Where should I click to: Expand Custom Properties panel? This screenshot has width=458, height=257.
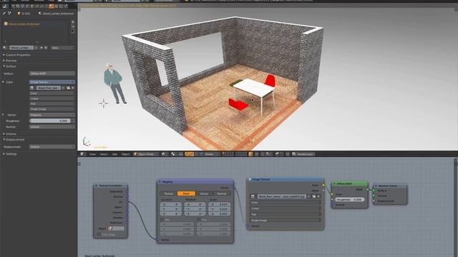click(17, 55)
